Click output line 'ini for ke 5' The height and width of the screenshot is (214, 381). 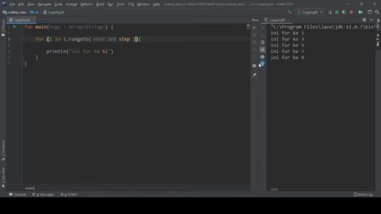point(287,45)
